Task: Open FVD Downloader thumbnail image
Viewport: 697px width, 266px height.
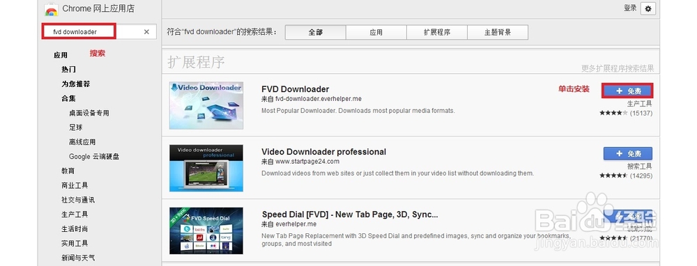Action: point(206,105)
